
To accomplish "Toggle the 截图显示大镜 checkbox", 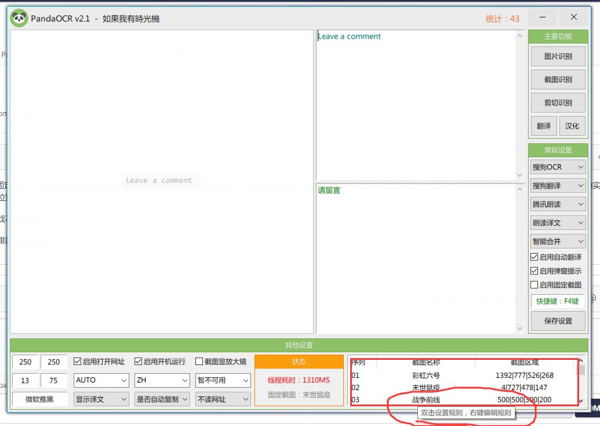I will click(199, 361).
